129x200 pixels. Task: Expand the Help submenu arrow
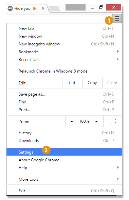pyautogui.click(x=118, y=167)
